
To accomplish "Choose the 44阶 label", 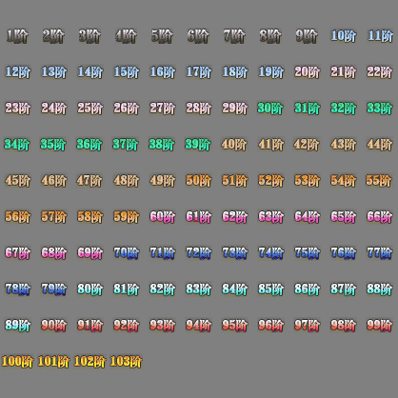I will point(379,145).
